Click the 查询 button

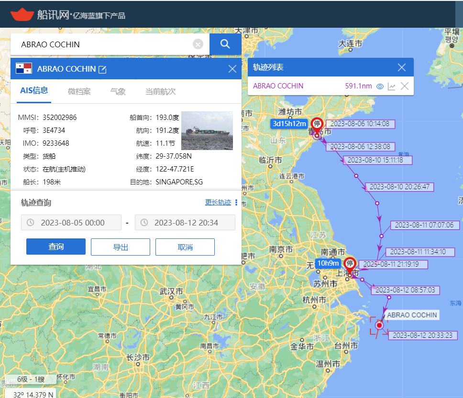56,247
